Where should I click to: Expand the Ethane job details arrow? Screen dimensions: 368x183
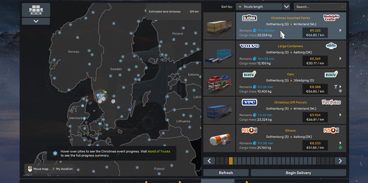pyautogui.click(x=340, y=143)
